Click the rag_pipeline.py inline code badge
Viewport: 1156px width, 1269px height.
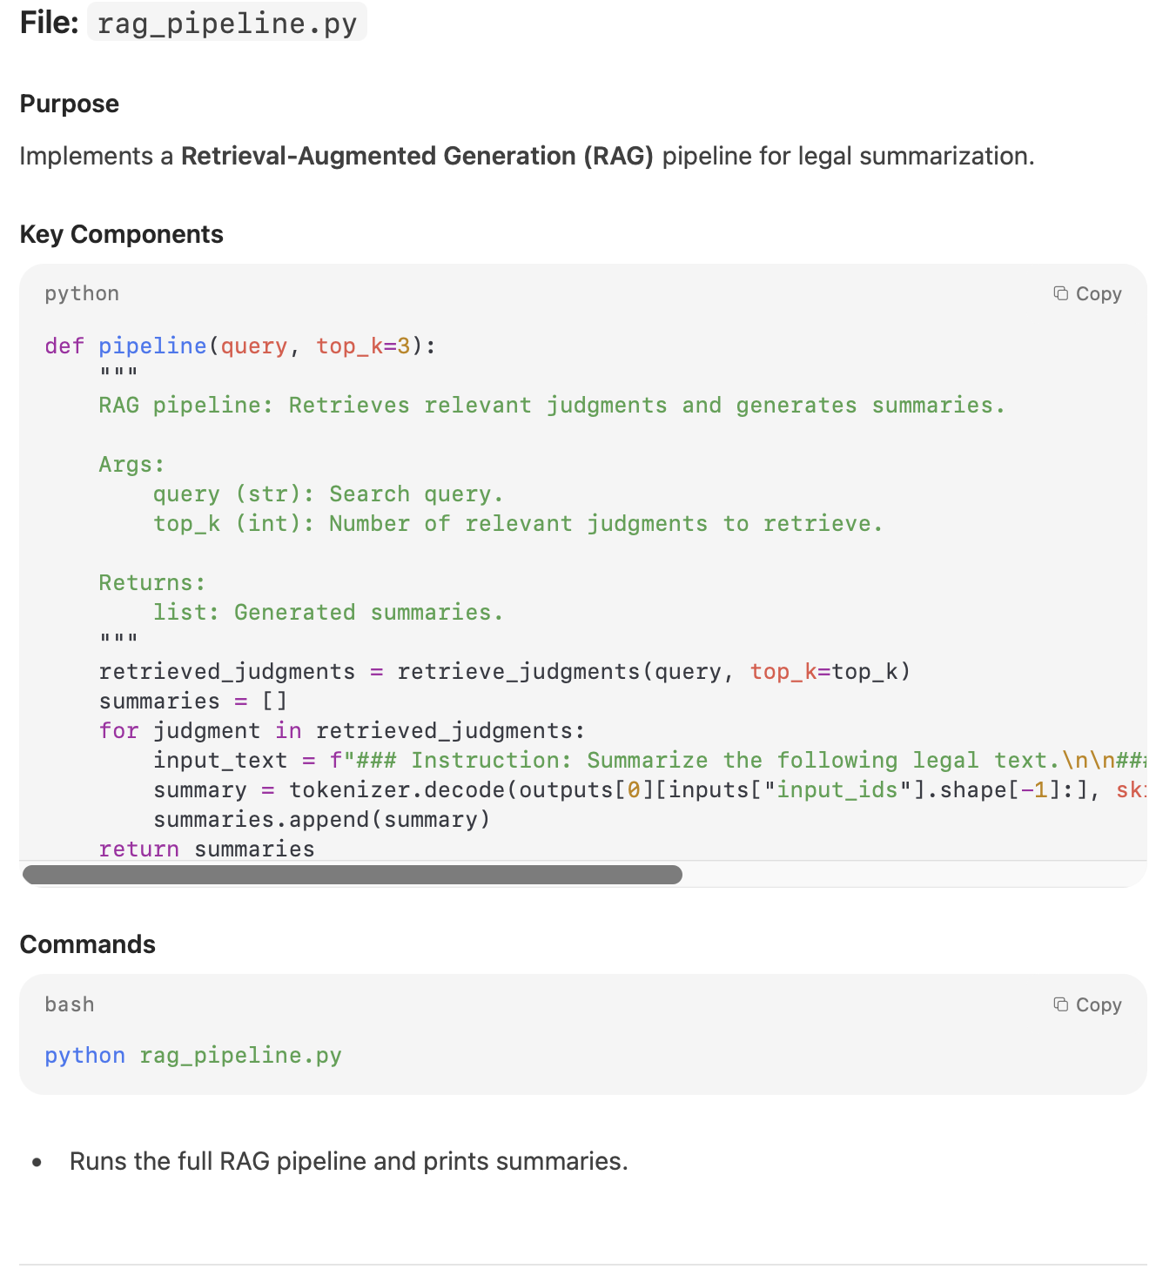[x=226, y=23]
